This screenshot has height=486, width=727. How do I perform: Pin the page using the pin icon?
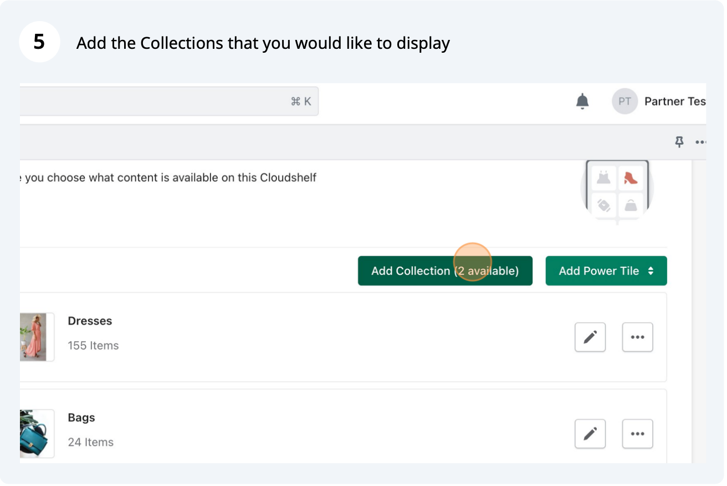(x=679, y=143)
